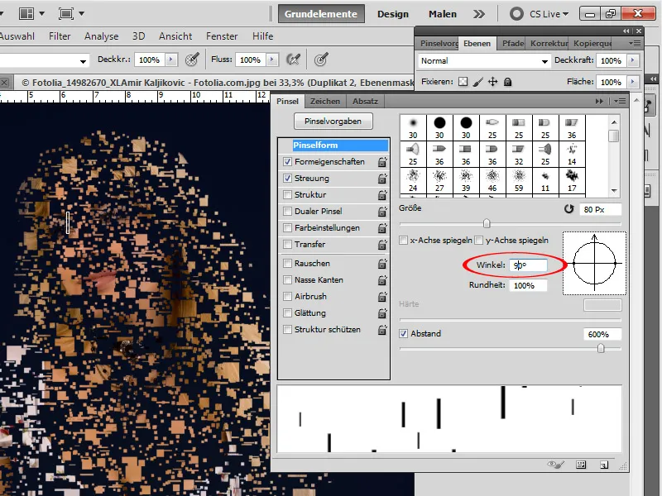Enable Dualer Pinsel checkbox
Viewport: 662px width, 496px height.
(x=287, y=211)
